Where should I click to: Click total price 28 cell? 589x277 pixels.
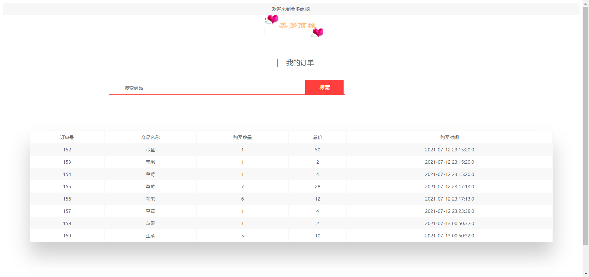point(318,186)
